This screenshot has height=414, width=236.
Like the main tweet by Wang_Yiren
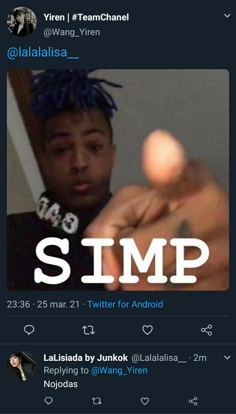click(147, 330)
